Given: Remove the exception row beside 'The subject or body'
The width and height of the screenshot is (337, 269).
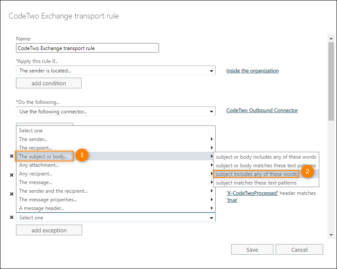Looking at the screenshot, I should tap(12, 156).
